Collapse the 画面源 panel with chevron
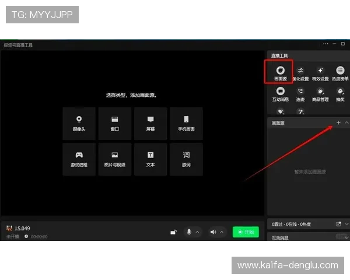Image resolution: width=350 pixels, height=280 pixels. (x=346, y=123)
